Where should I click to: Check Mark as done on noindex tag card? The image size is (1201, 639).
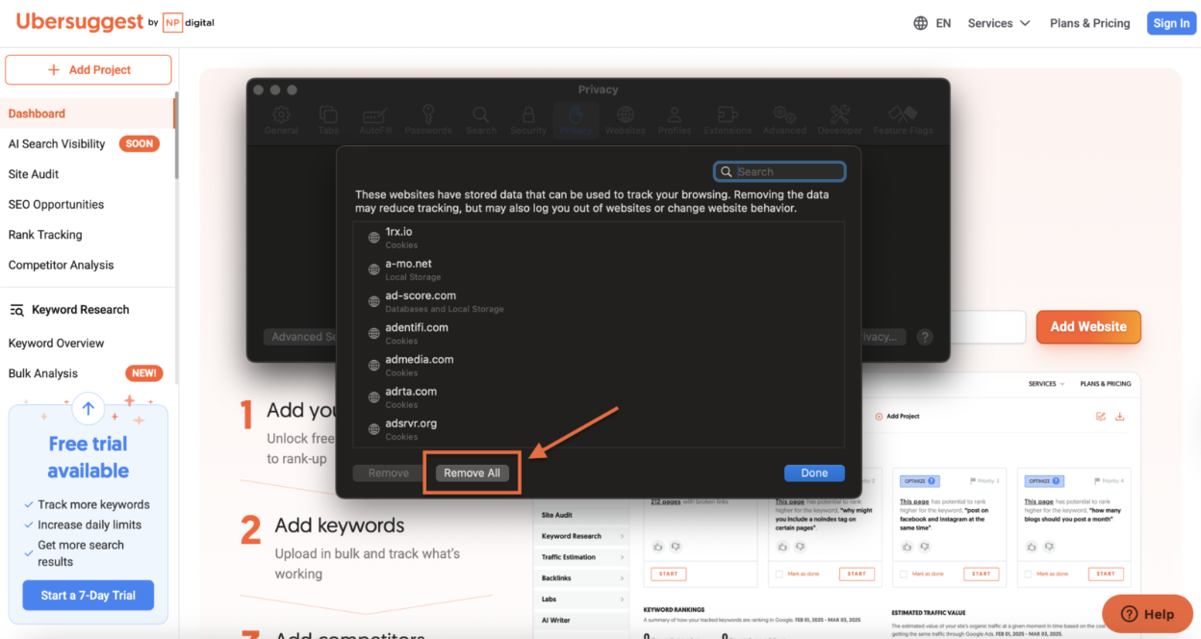779,574
